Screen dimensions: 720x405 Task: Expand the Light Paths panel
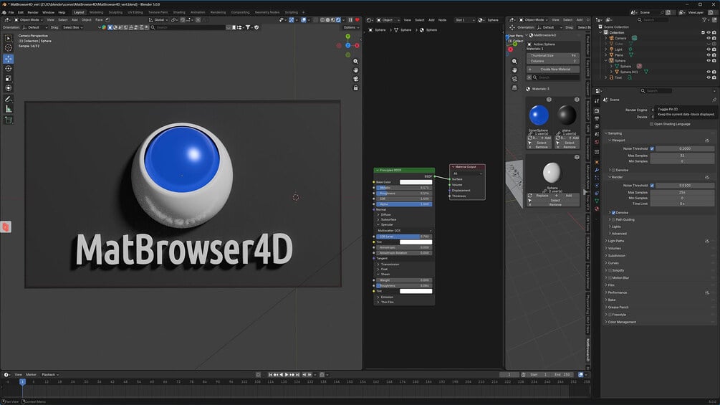659,241
